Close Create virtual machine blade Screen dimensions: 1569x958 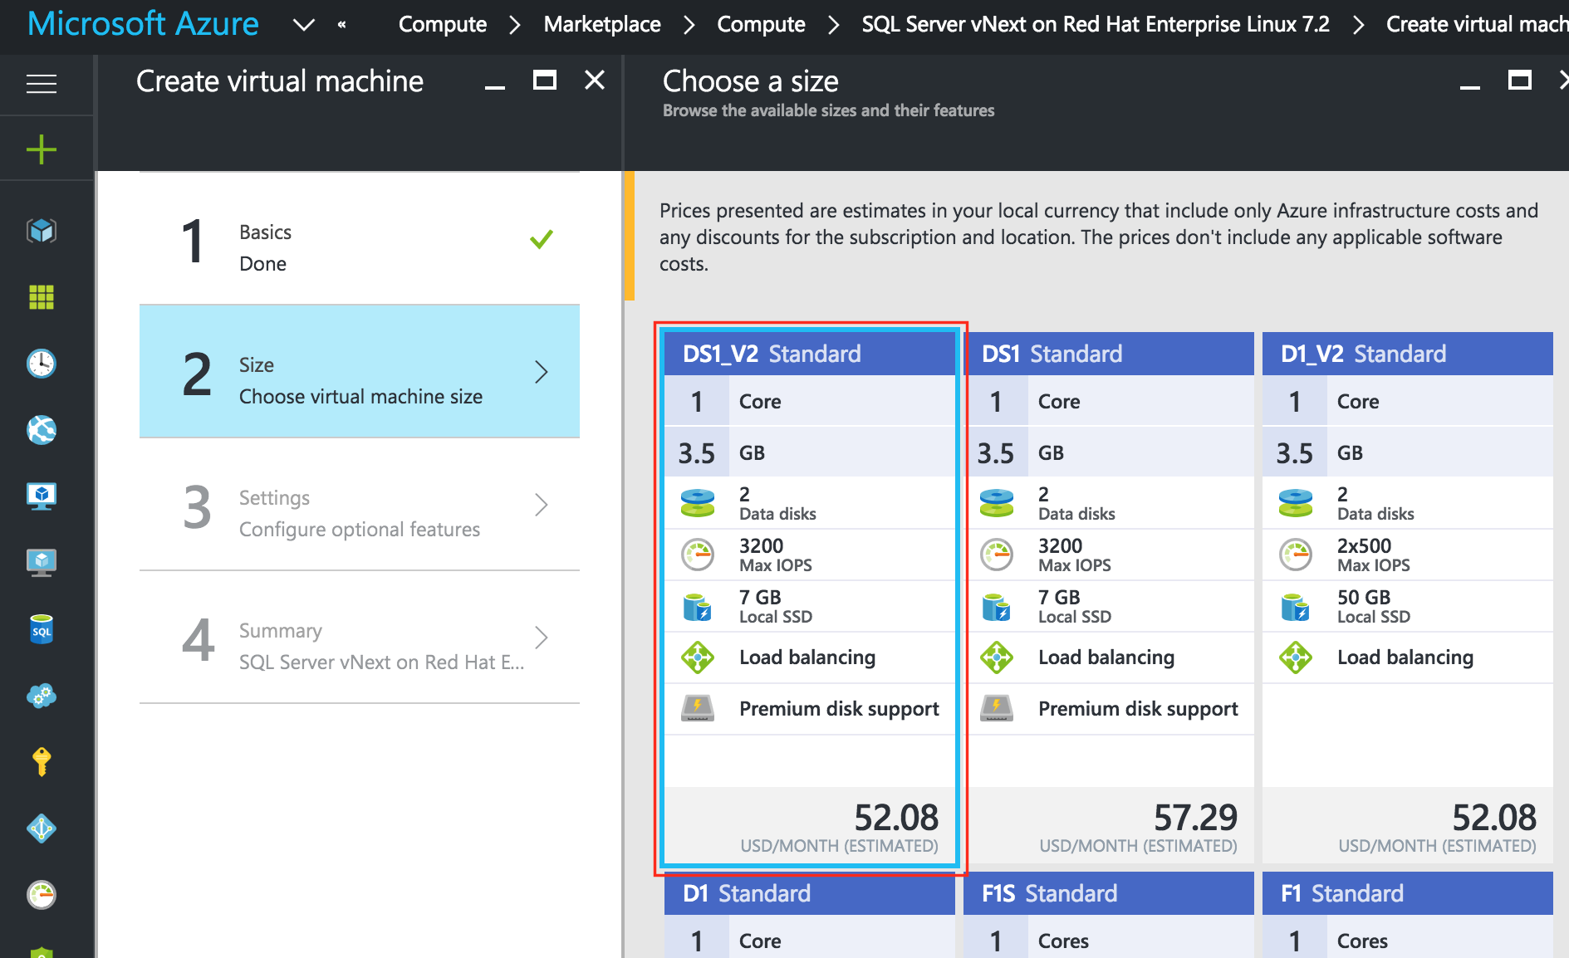click(x=595, y=81)
